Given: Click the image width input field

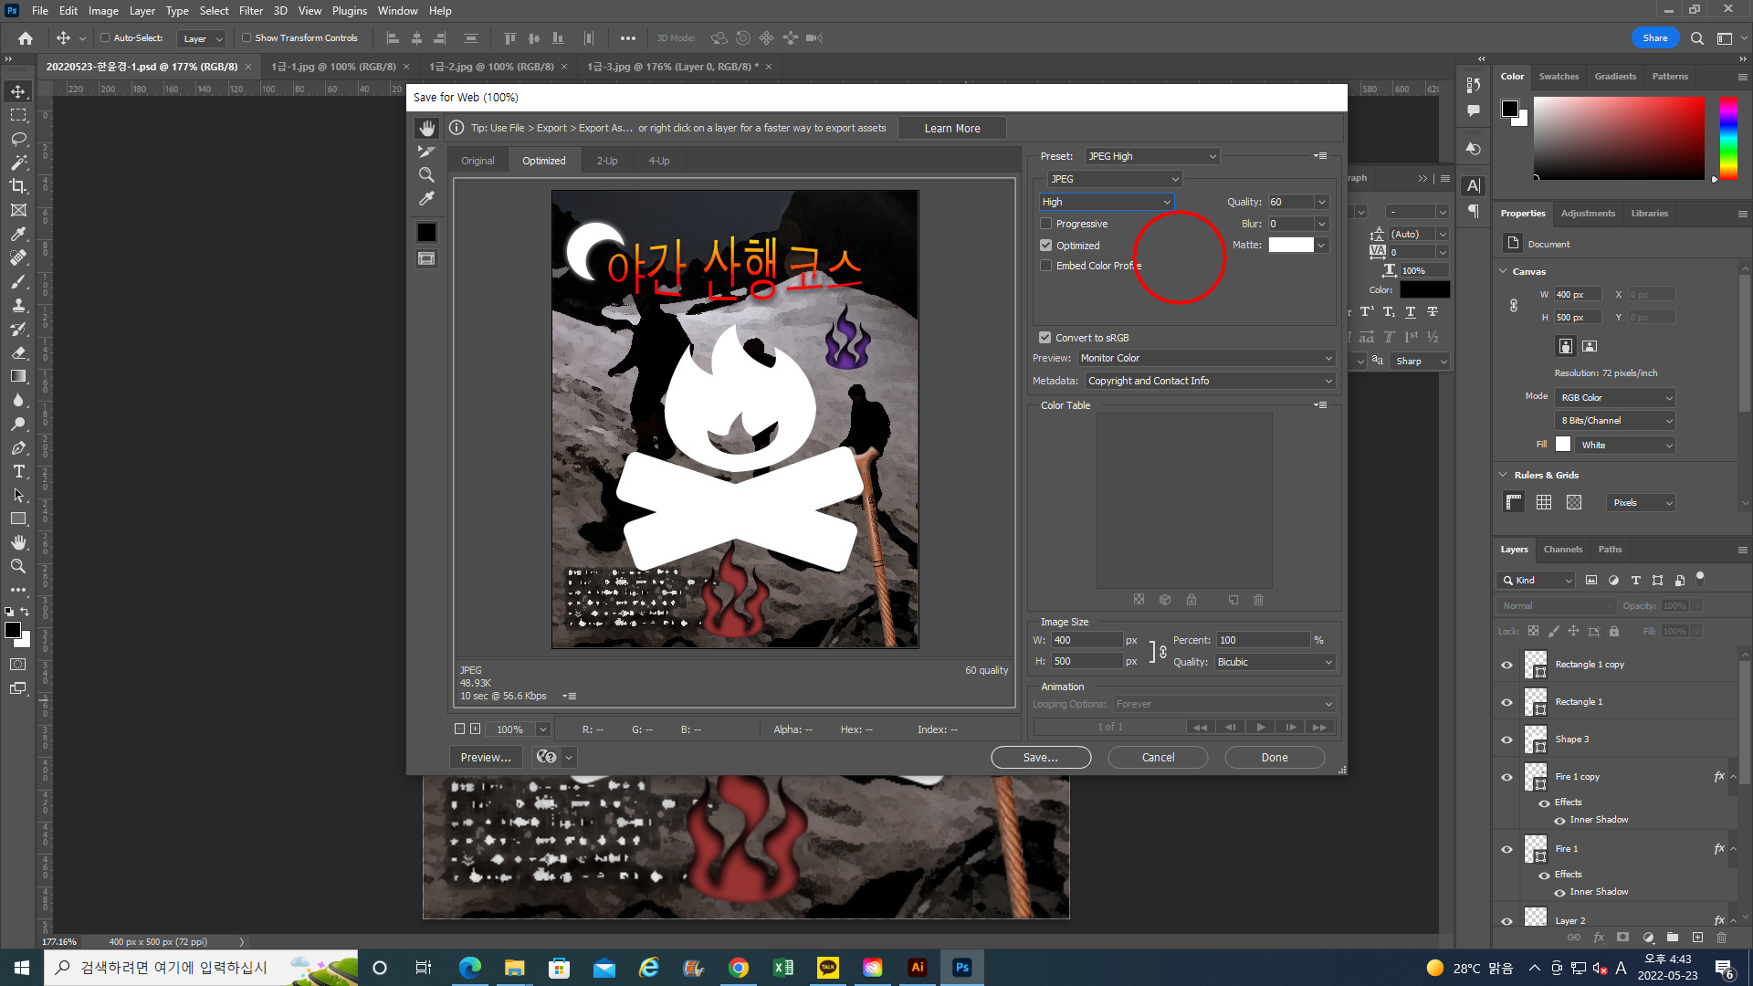Looking at the screenshot, I should (1086, 640).
